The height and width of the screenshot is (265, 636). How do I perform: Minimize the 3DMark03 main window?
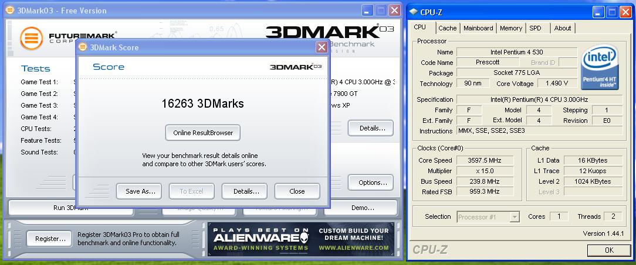tap(367, 11)
